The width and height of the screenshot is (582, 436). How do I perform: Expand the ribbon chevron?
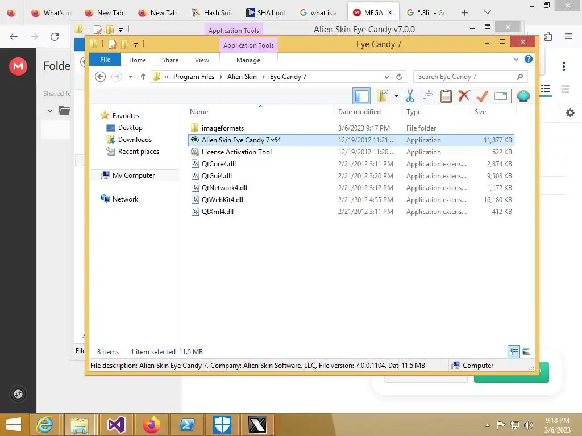516,59
